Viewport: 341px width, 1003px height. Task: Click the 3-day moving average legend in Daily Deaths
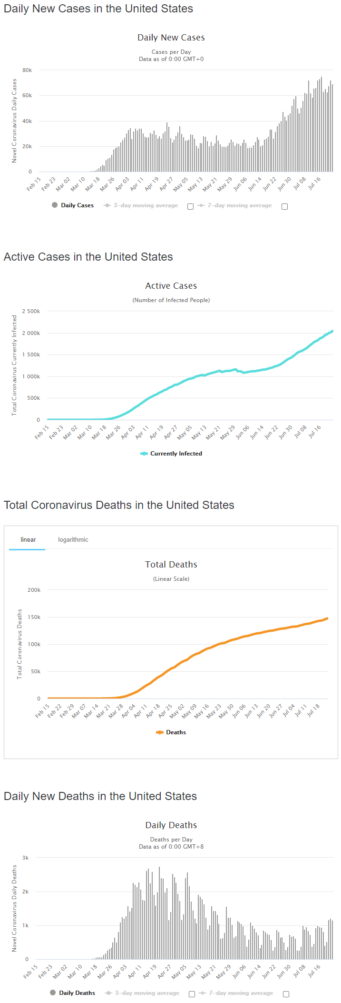point(142,993)
